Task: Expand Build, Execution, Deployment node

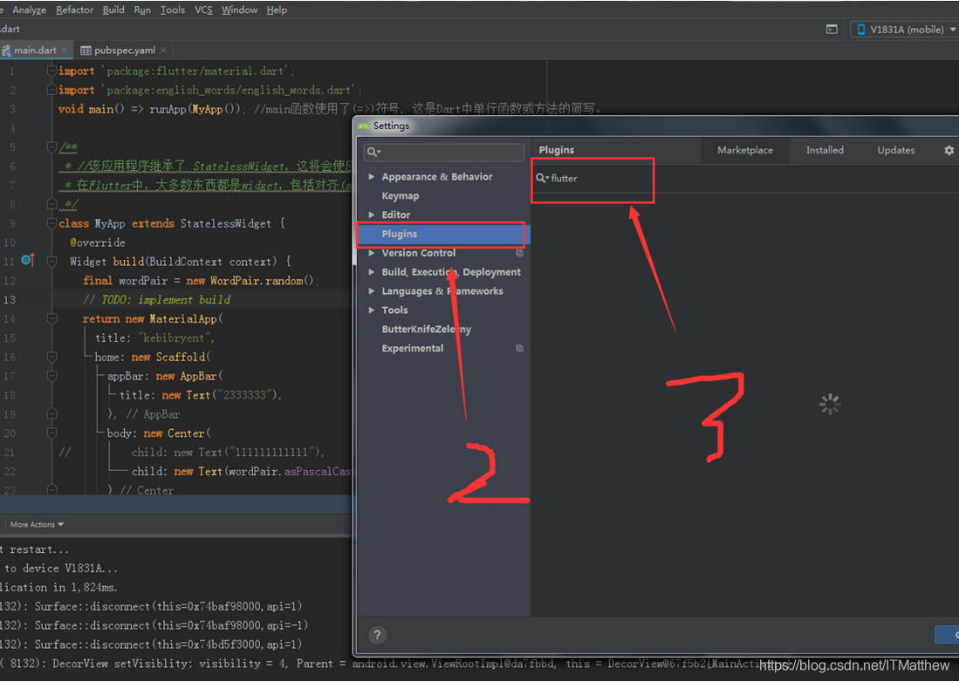Action: (x=371, y=272)
